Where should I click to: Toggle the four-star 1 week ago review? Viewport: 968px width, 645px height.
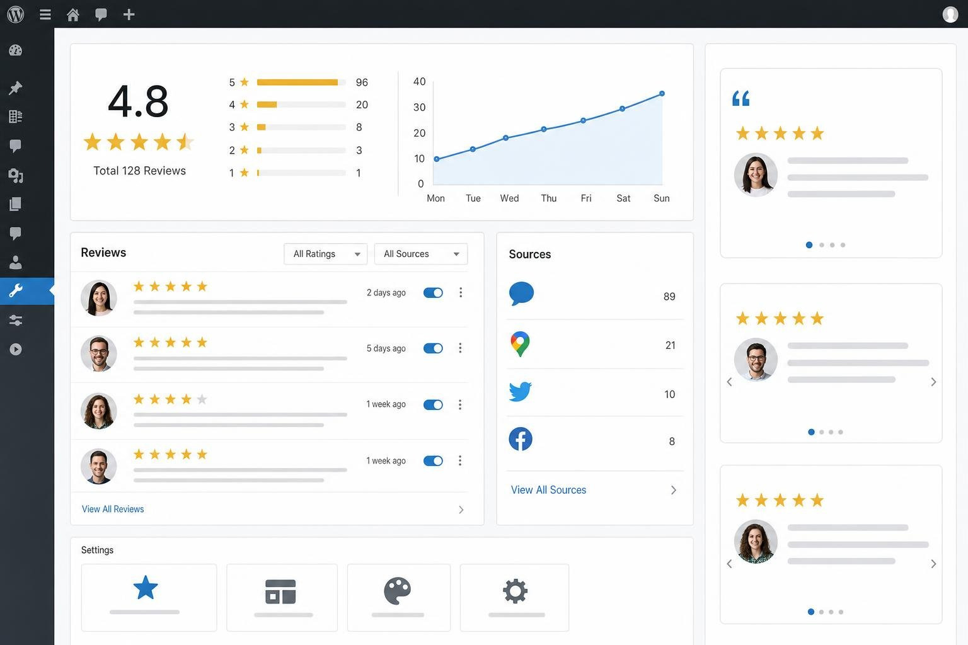[x=433, y=405]
